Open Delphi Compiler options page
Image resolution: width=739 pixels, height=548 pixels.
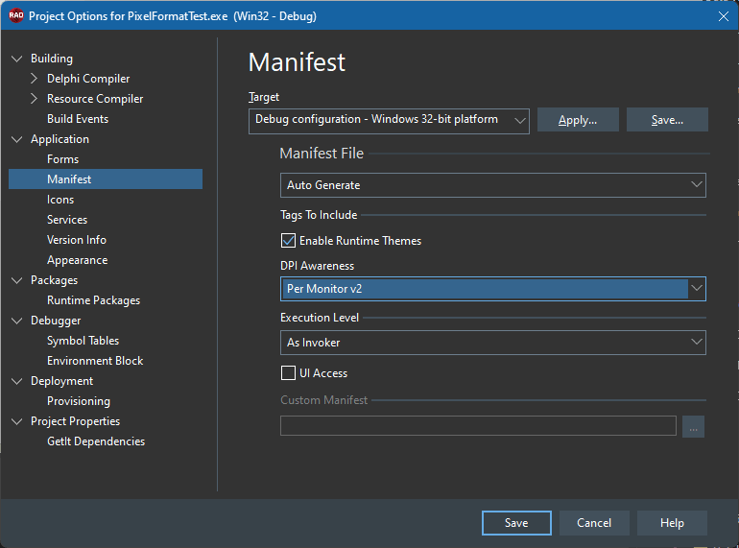[88, 79]
